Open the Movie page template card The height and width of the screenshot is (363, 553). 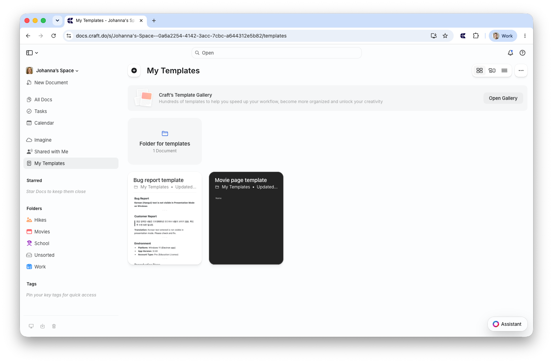[x=246, y=218]
